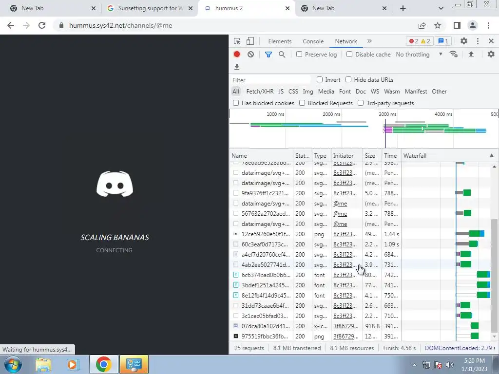
Task: Open Chrome three-dot menu
Action: 488,25
